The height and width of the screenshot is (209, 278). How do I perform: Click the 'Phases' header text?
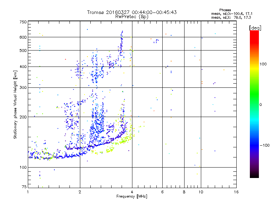(x=225, y=10)
